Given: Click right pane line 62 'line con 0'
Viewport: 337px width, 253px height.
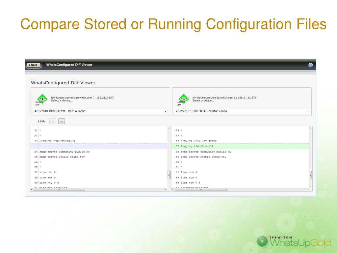Looking at the screenshot, I should click(189, 172).
